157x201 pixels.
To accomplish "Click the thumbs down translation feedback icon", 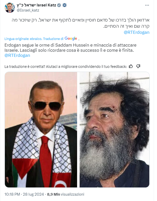I will click(138, 66).
